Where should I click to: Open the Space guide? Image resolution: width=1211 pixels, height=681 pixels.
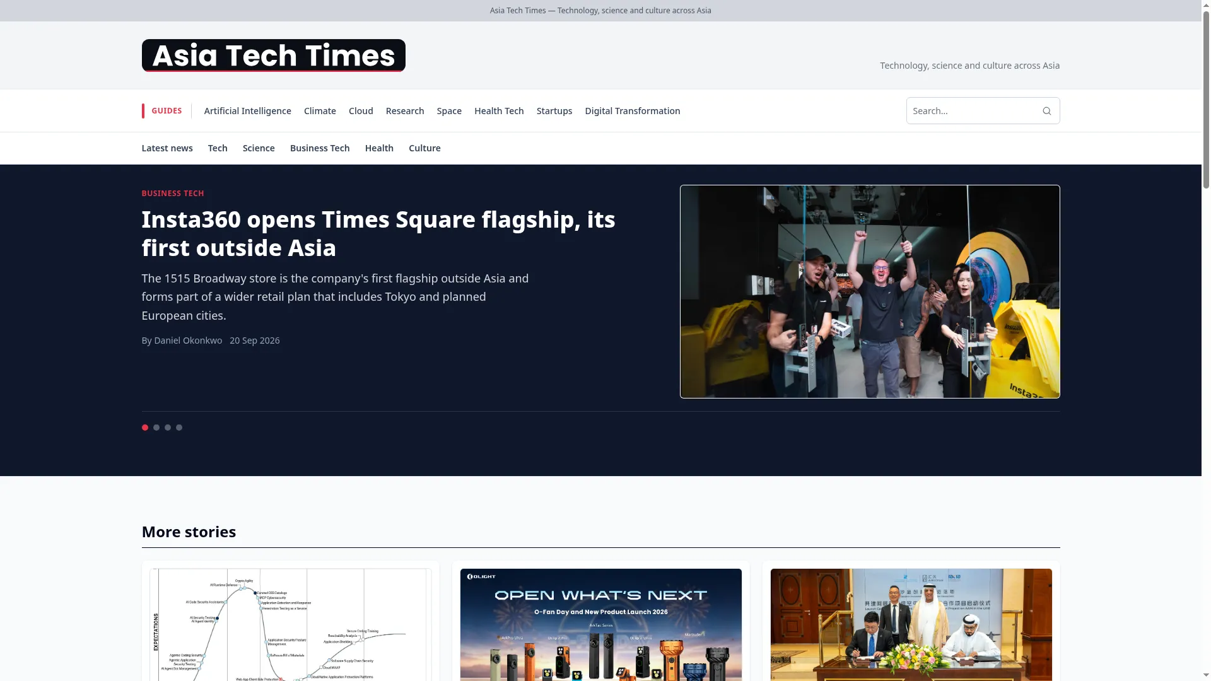(x=449, y=111)
